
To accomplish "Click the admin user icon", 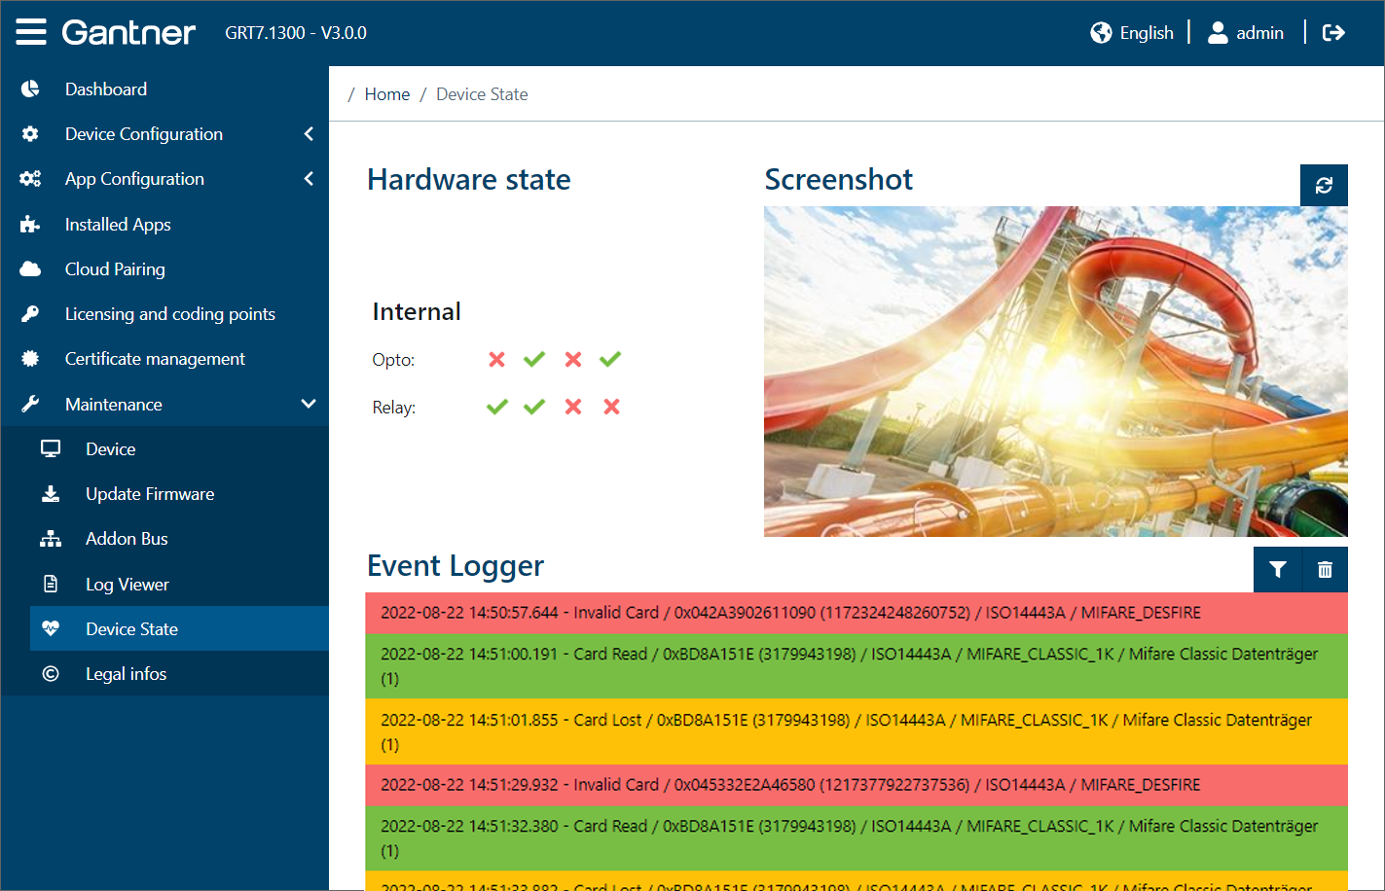I will click(x=1218, y=33).
